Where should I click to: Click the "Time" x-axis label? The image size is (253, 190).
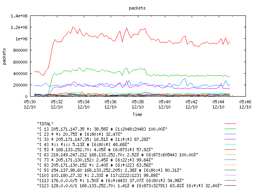[137, 114]
